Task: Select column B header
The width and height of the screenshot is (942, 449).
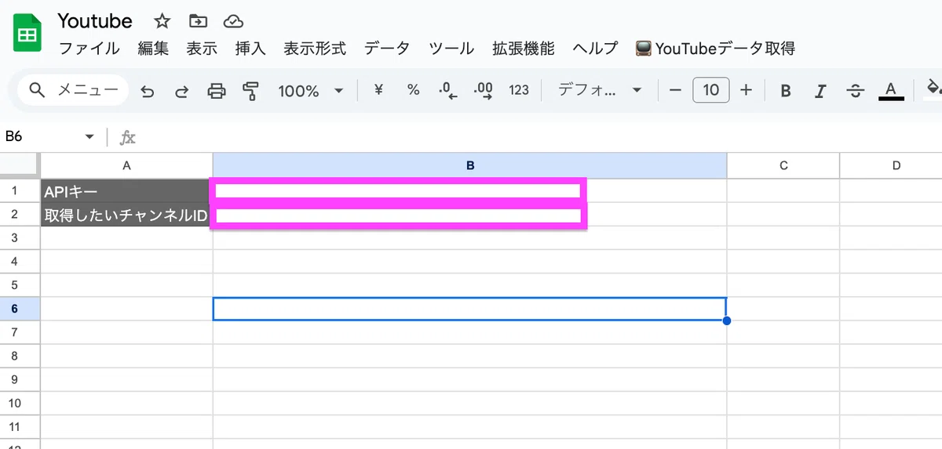Action: [469, 165]
